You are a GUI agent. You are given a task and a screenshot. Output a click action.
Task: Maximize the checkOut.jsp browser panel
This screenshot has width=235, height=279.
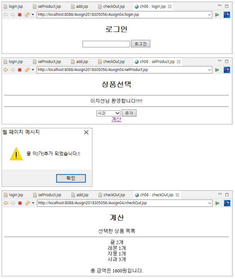click(227, 195)
